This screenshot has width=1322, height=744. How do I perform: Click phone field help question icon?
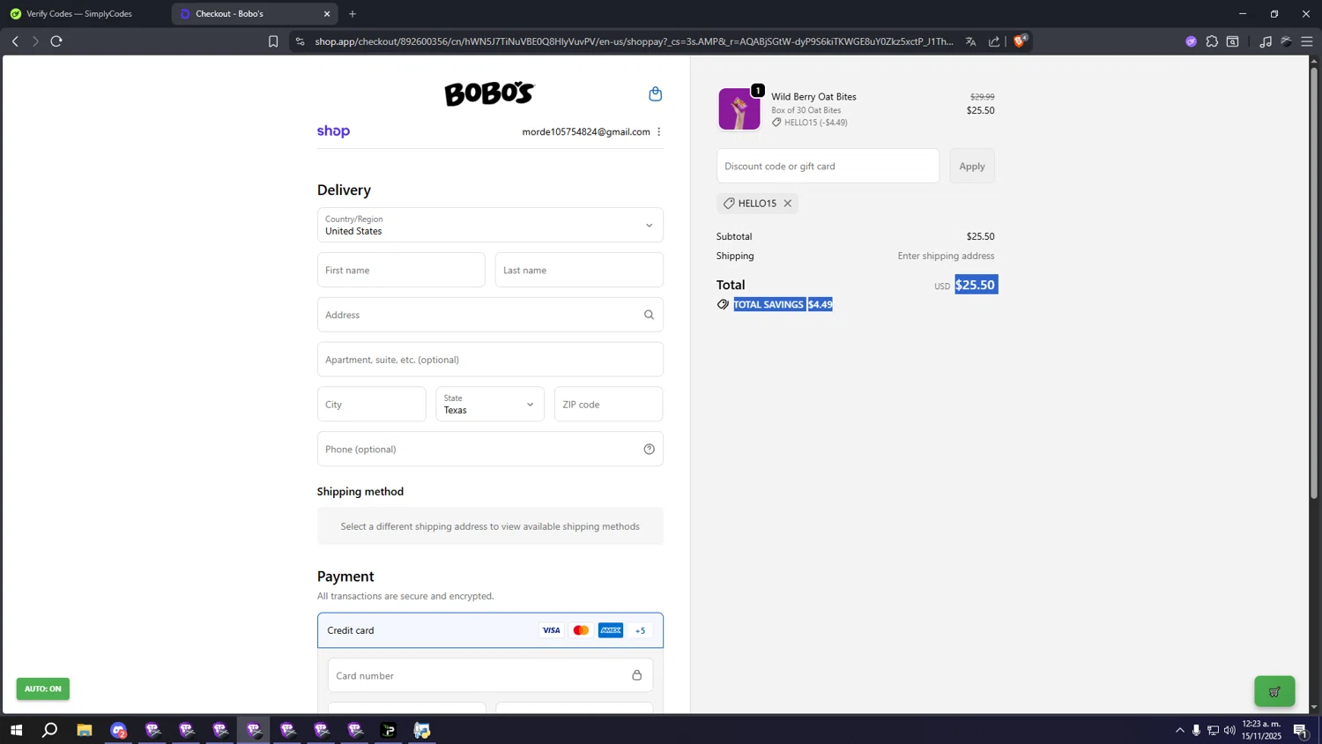(649, 449)
